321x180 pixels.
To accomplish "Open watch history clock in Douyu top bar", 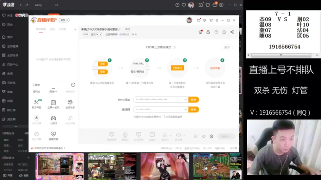I will 177,5.
